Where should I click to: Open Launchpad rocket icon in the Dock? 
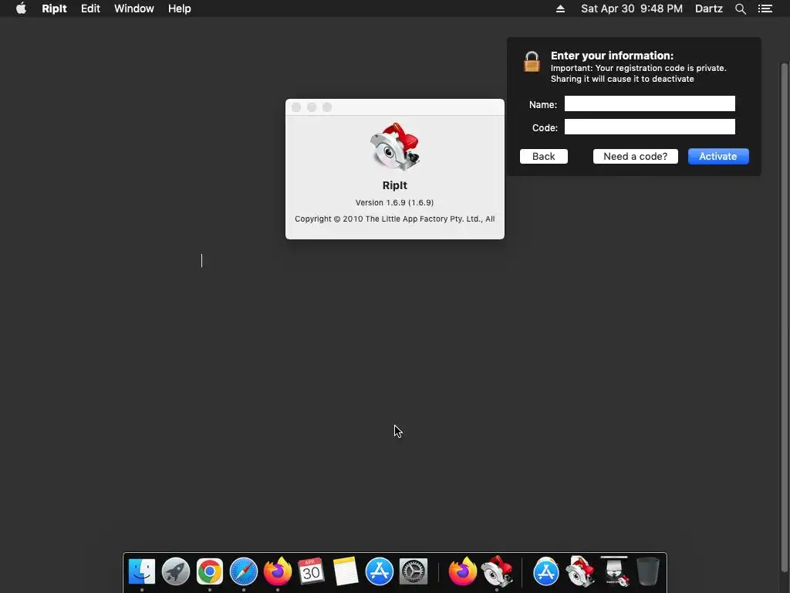[176, 571]
